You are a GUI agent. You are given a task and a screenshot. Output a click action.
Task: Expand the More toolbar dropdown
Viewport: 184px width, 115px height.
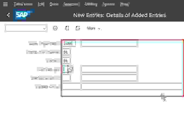click(x=94, y=28)
